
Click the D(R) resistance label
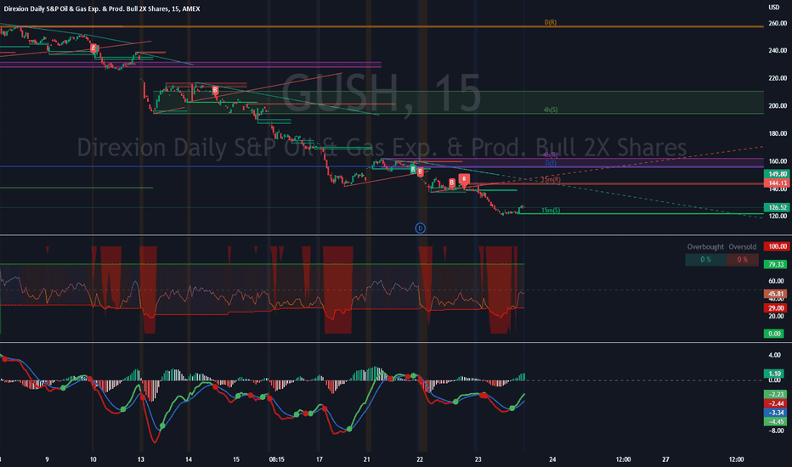pyautogui.click(x=550, y=23)
